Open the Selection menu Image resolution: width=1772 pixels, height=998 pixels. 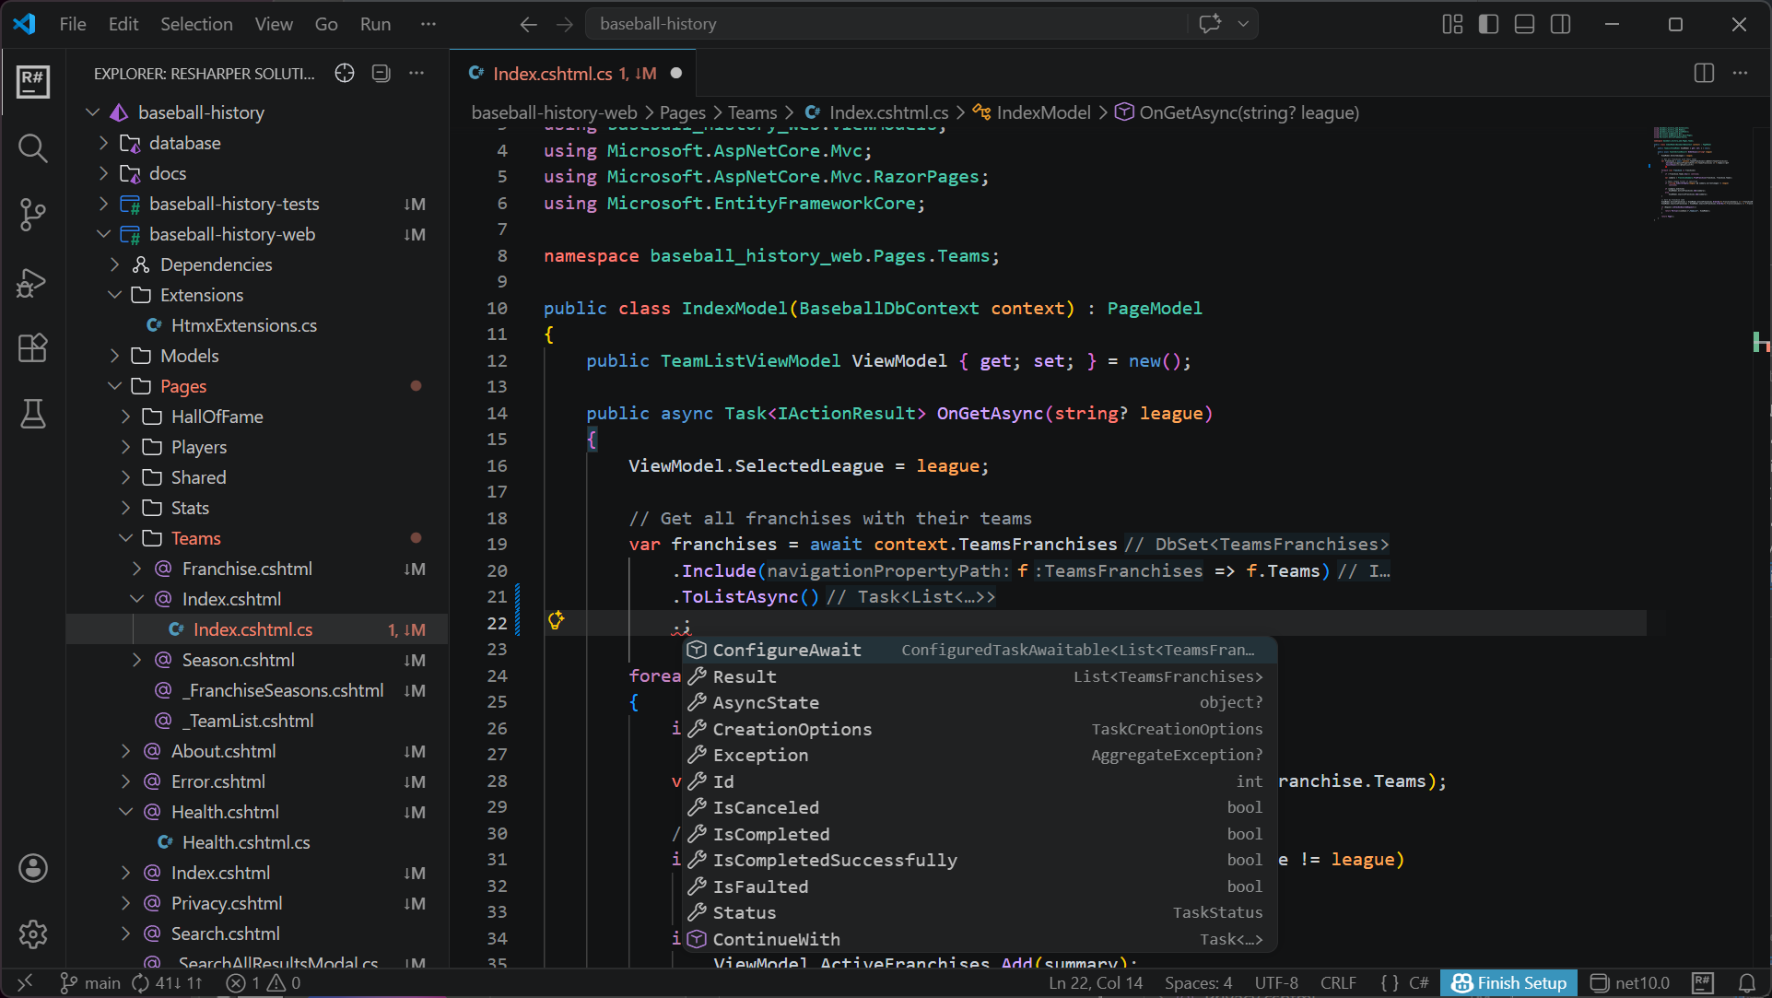click(x=196, y=24)
